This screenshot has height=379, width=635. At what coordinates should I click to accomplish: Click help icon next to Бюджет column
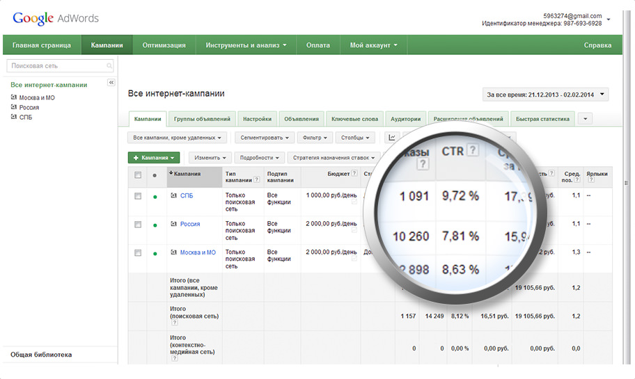(x=354, y=173)
